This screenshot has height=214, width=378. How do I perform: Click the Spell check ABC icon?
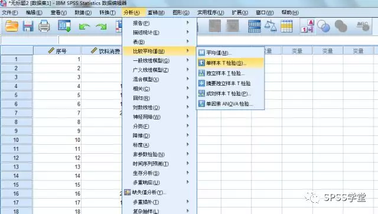pyautogui.click(x=363, y=26)
